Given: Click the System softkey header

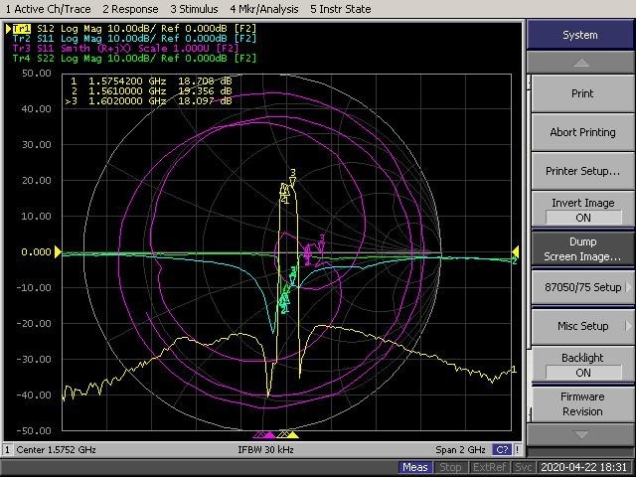Looking at the screenshot, I should click(x=580, y=35).
